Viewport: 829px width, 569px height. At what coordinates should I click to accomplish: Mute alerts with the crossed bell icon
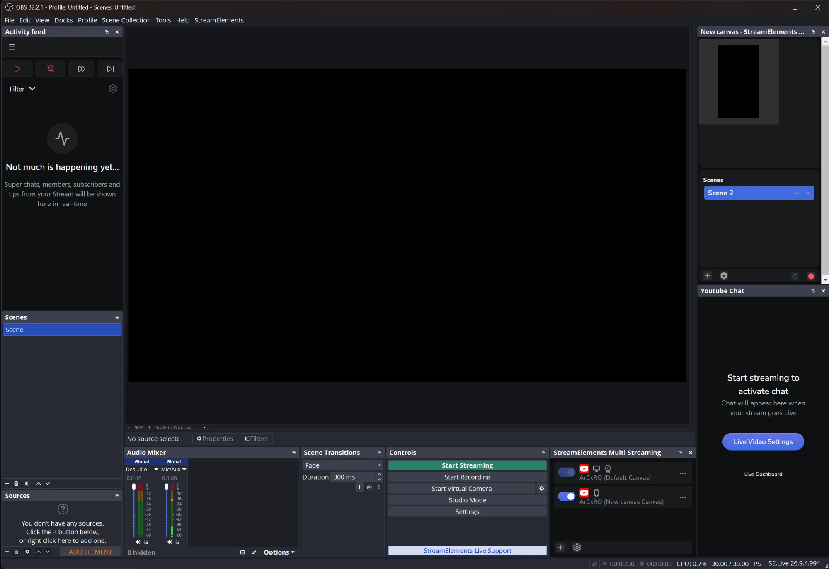(x=51, y=69)
